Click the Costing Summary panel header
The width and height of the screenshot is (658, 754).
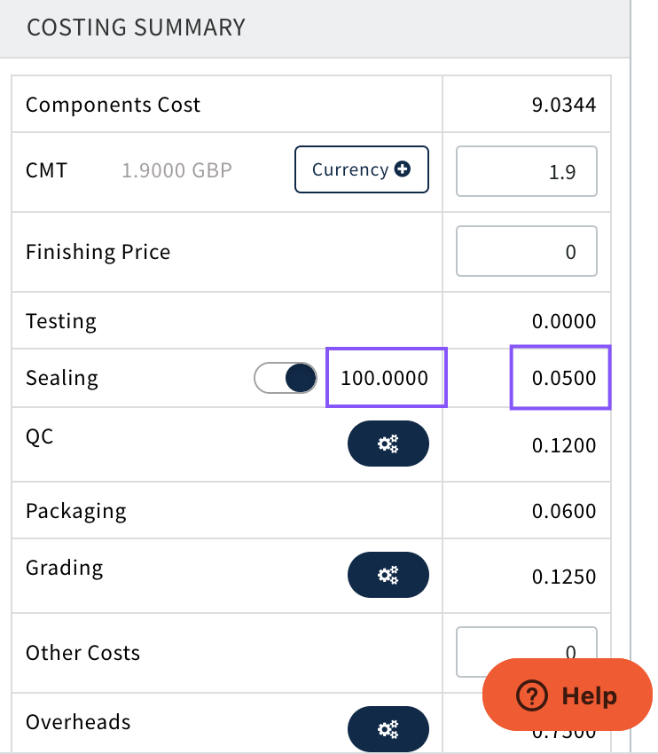136,27
